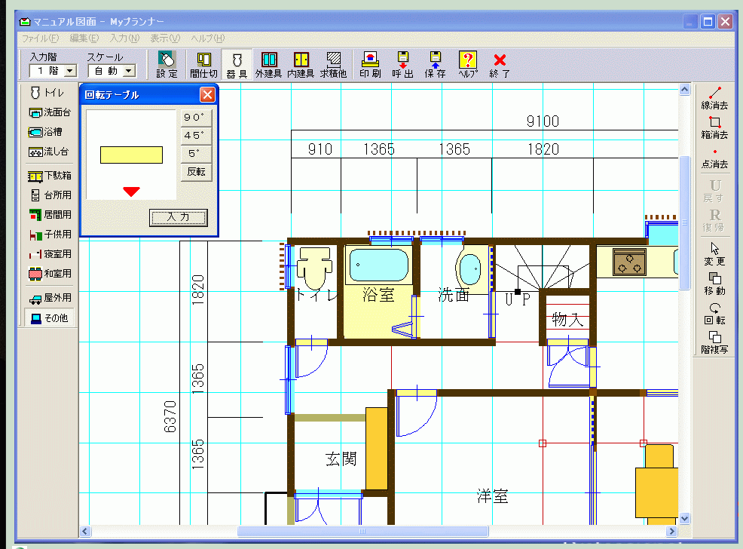
Task: Select the 線消去 line erase tool
Action: pyautogui.click(x=714, y=97)
